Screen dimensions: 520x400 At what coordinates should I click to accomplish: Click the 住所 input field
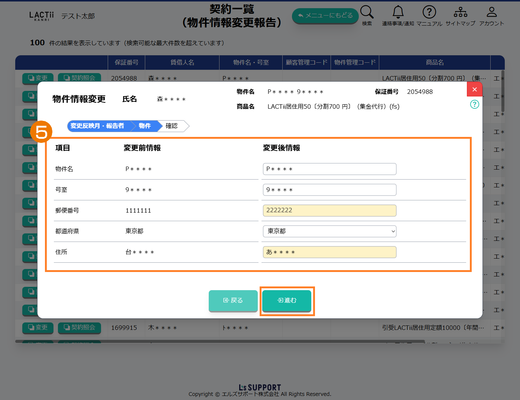329,252
